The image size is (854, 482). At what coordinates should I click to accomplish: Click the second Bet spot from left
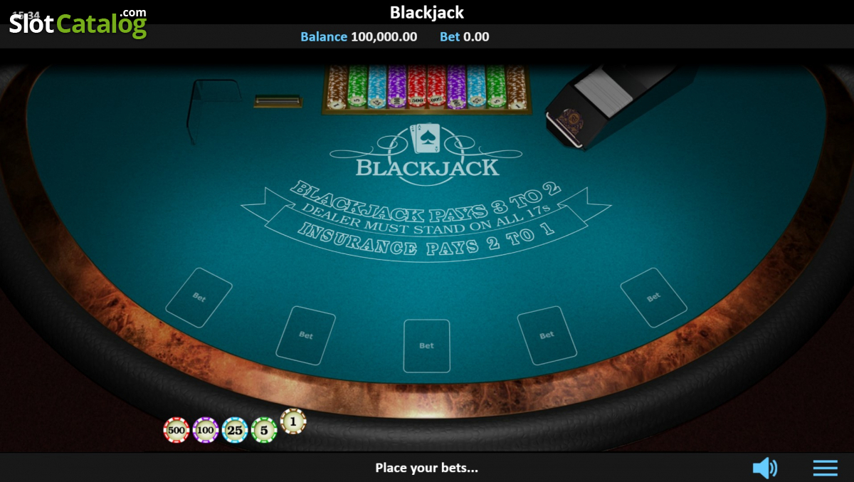click(306, 335)
